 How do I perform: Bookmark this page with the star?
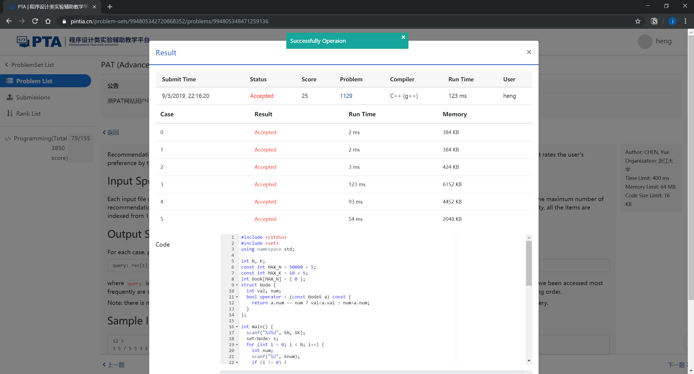tap(638, 21)
